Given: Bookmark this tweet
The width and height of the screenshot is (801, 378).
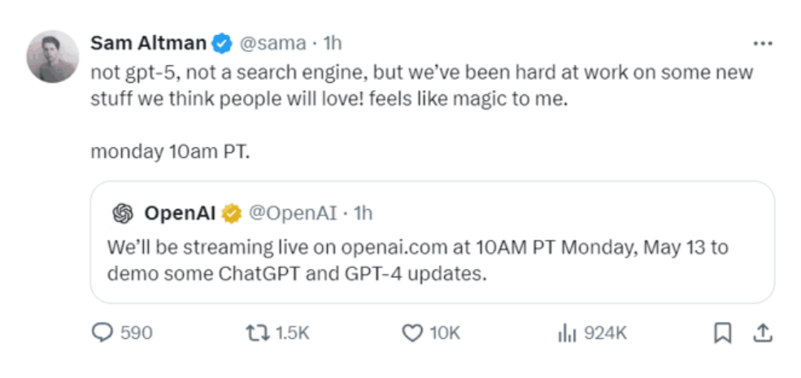Looking at the screenshot, I should point(722,334).
